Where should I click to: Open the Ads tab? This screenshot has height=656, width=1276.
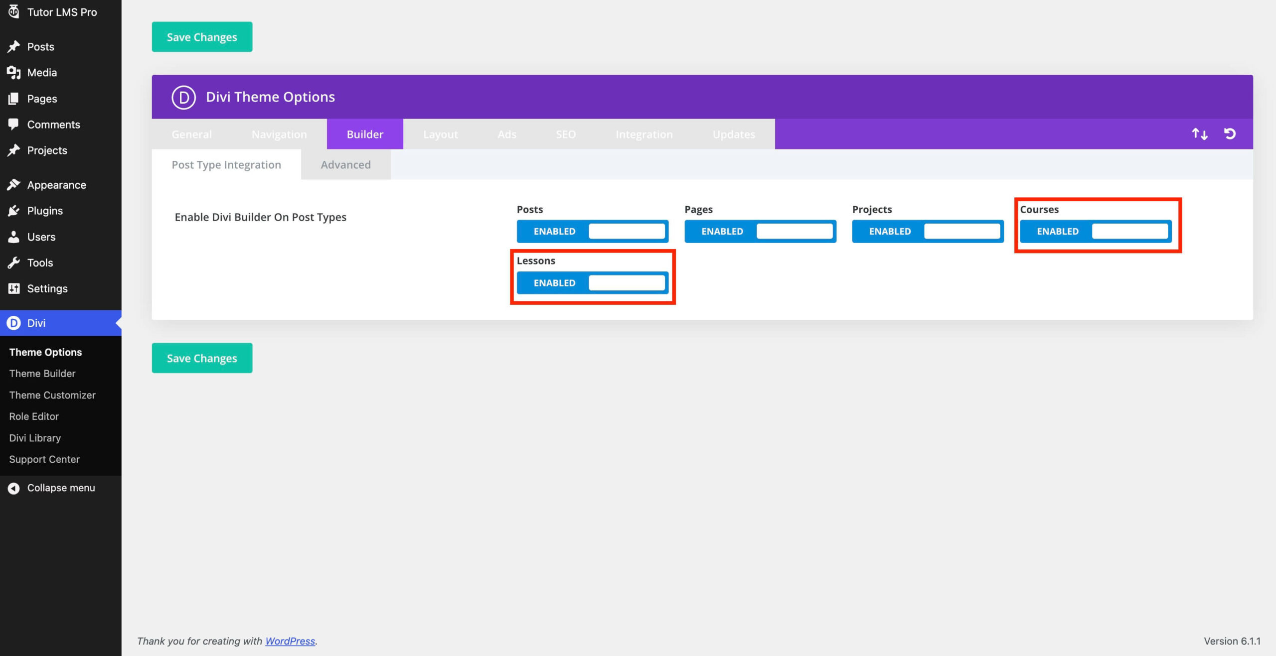pos(507,134)
